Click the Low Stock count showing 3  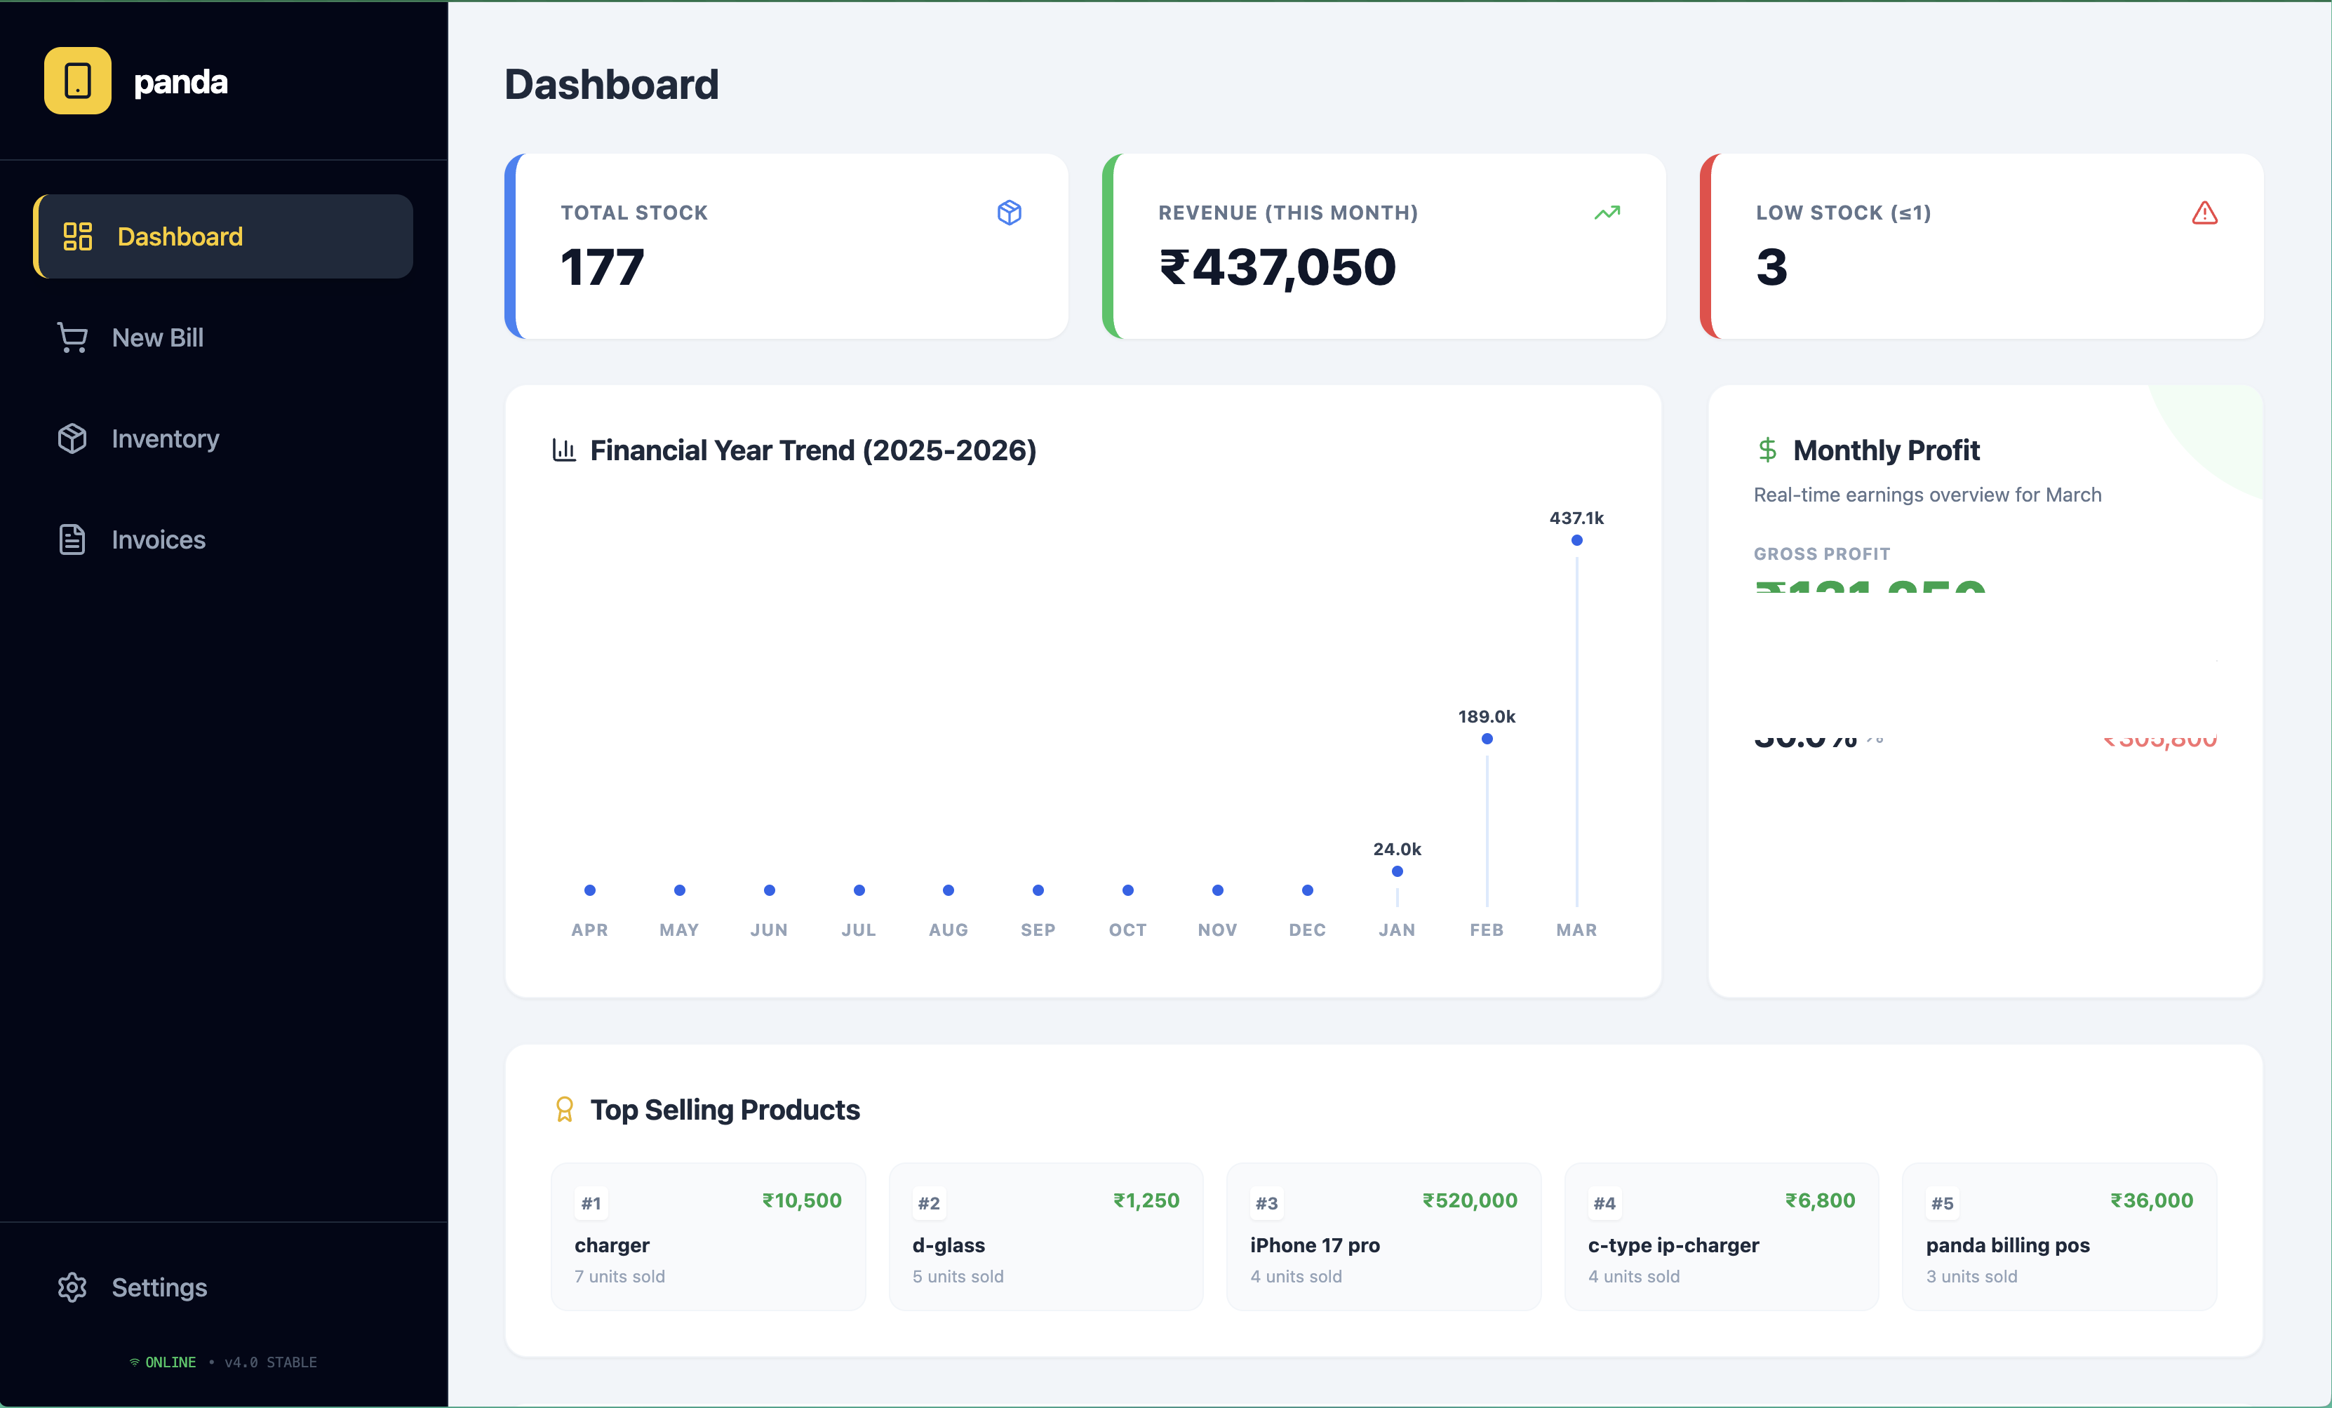tap(1771, 268)
